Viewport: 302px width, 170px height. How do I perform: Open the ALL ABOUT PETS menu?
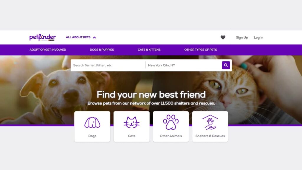click(x=78, y=37)
